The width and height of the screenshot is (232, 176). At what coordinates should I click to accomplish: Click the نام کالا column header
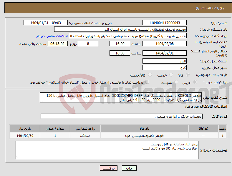tap(144, 129)
